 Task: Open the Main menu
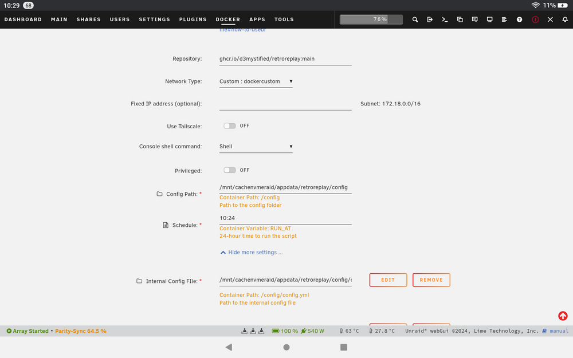[59, 19]
